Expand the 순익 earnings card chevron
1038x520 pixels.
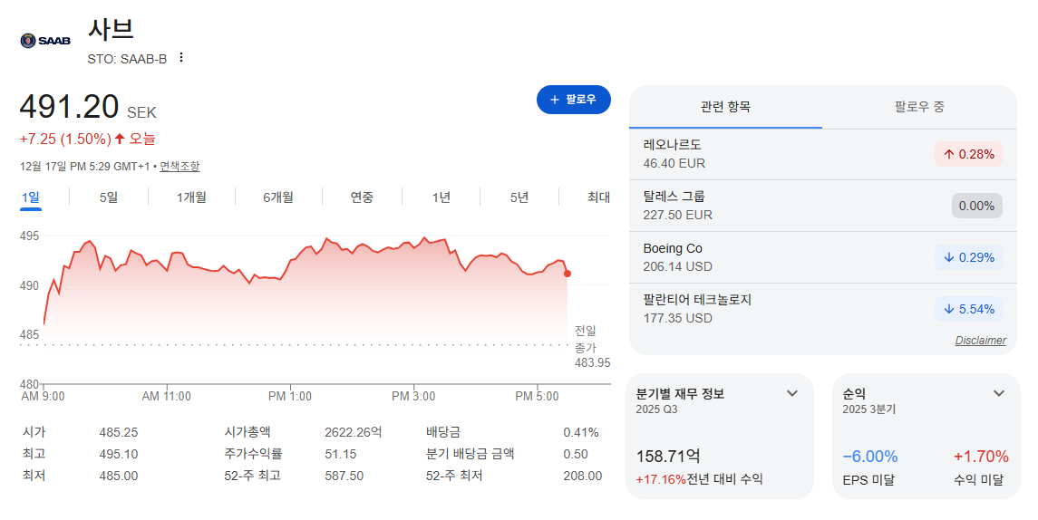999,394
